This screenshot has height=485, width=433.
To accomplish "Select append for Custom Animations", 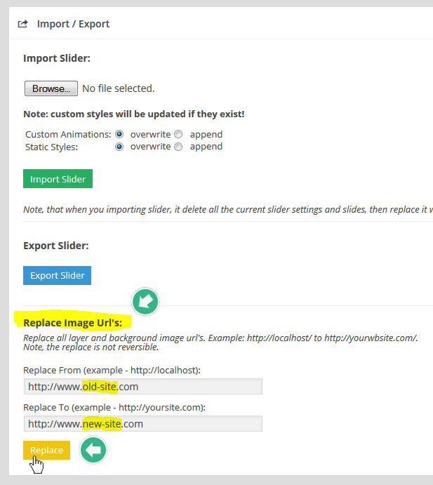I will click(x=178, y=134).
